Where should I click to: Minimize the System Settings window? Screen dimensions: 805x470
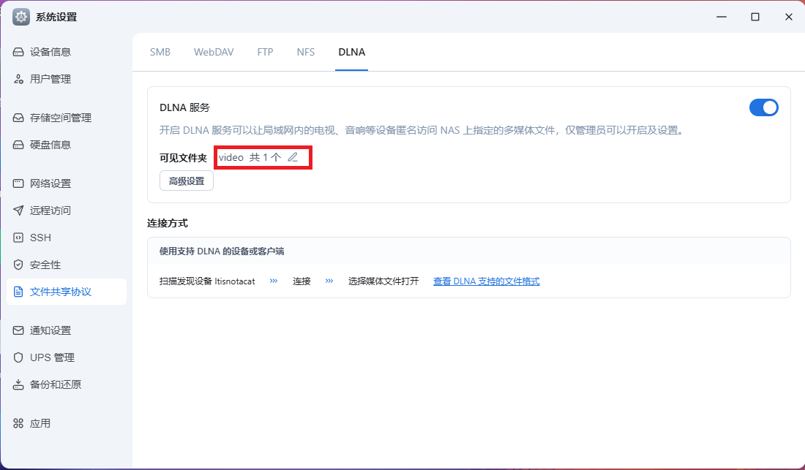click(x=722, y=17)
